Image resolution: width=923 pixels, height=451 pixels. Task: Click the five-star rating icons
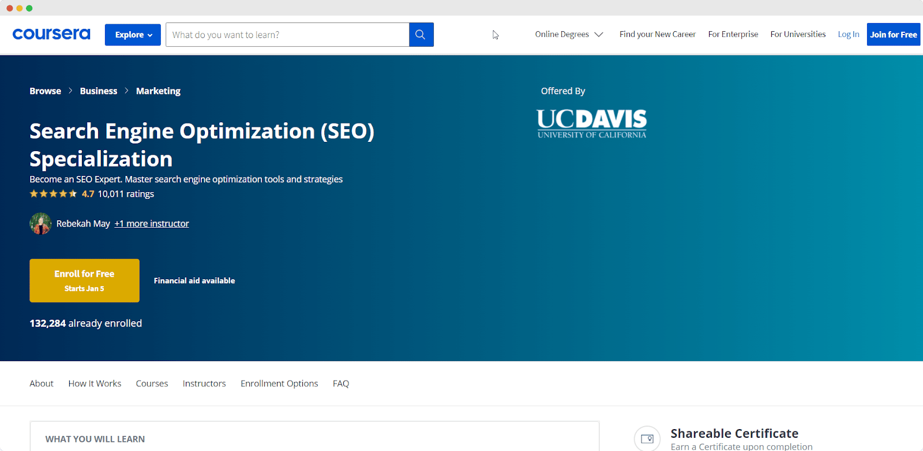click(x=53, y=194)
